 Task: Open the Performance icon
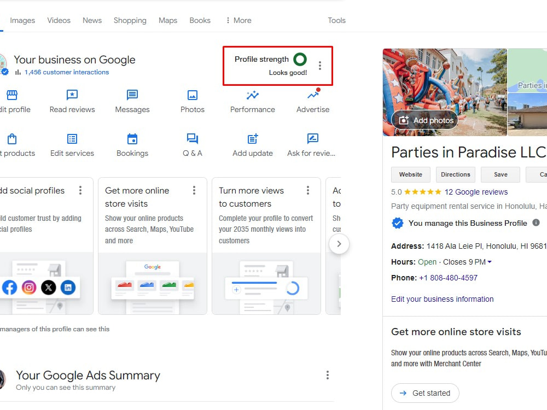(x=253, y=95)
